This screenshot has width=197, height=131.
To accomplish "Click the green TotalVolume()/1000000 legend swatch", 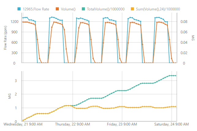I will tap(83, 9).
